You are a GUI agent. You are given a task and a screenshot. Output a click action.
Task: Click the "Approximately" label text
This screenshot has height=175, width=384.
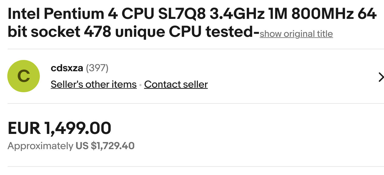tap(40, 146)
